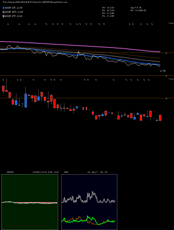
Task: Click the tall blue candlestick near chart start
Action: pos(26,100)
